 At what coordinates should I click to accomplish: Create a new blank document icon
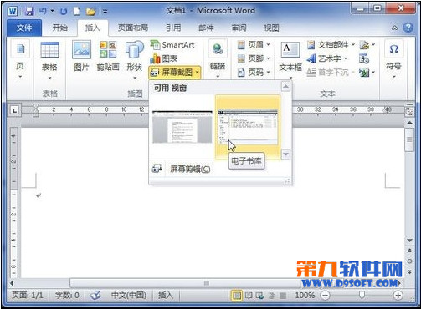(77, 11)
